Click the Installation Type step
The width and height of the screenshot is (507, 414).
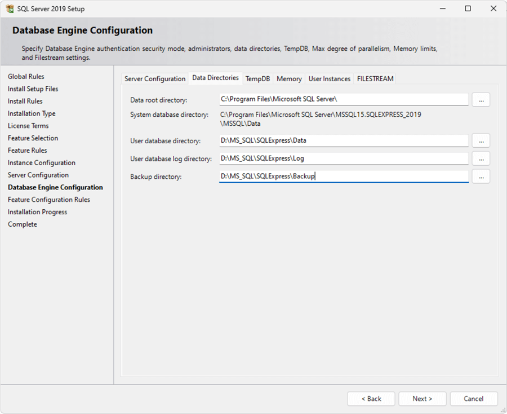32,113
